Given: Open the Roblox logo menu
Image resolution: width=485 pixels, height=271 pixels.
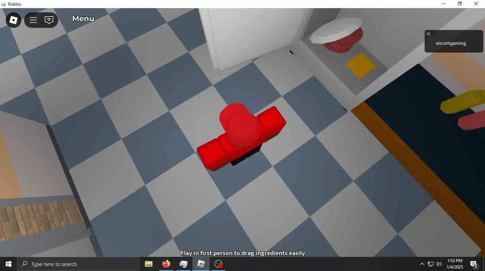Looking at the screenshot, I should pos(13,20).
